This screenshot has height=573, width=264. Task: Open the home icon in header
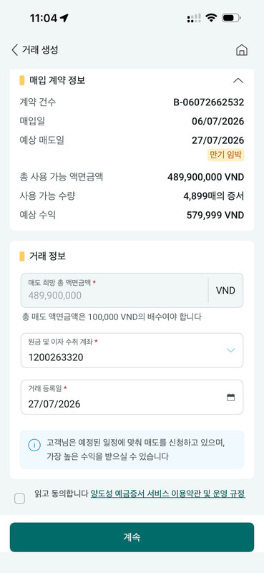242,50
